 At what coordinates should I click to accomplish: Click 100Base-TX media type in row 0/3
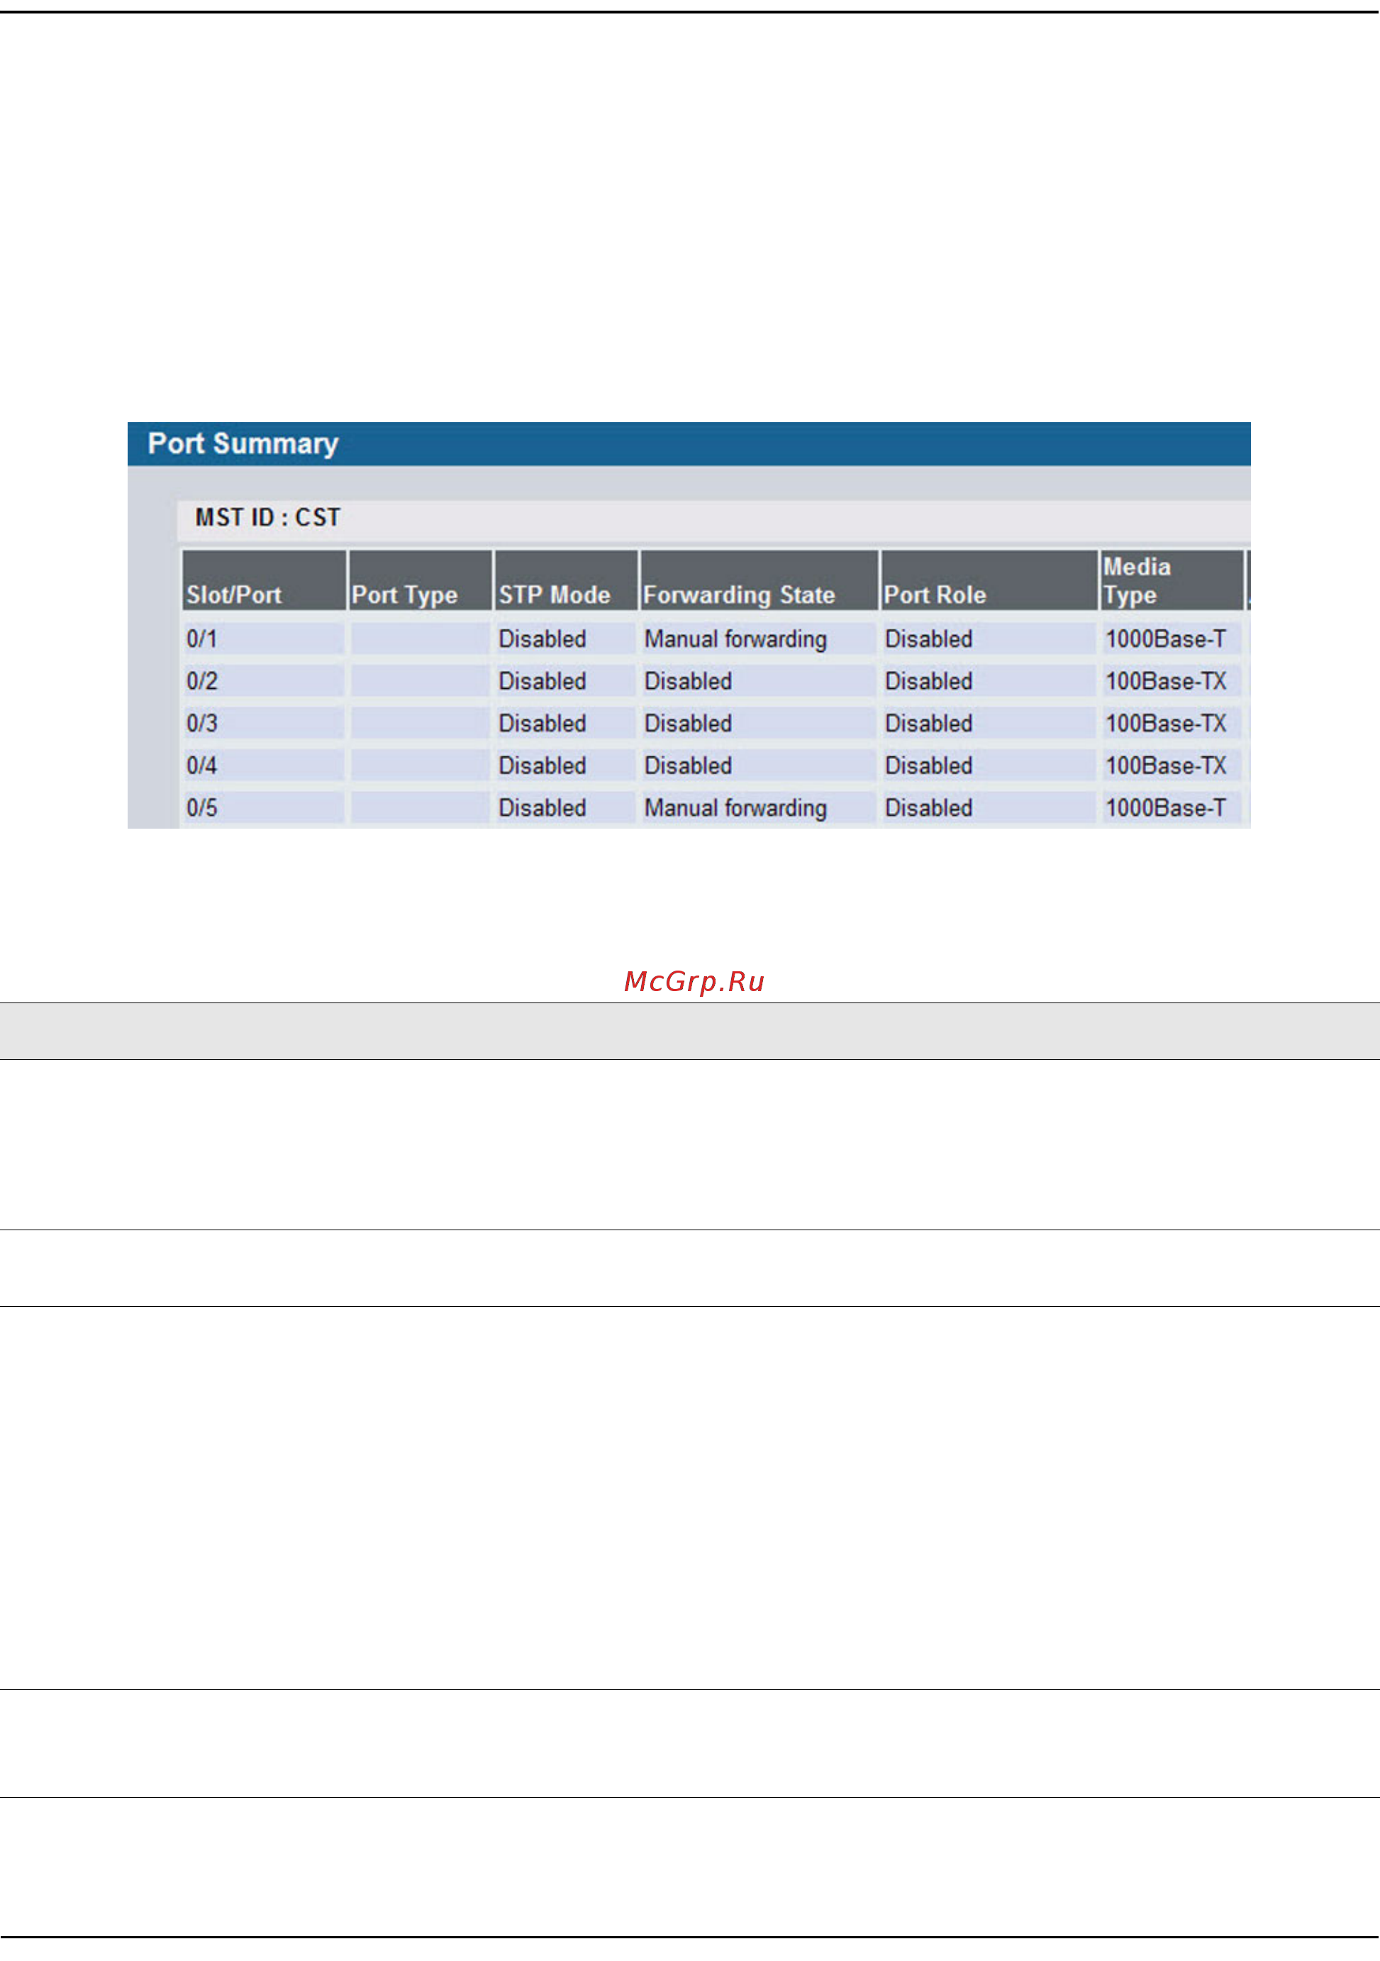(1166, 724)
